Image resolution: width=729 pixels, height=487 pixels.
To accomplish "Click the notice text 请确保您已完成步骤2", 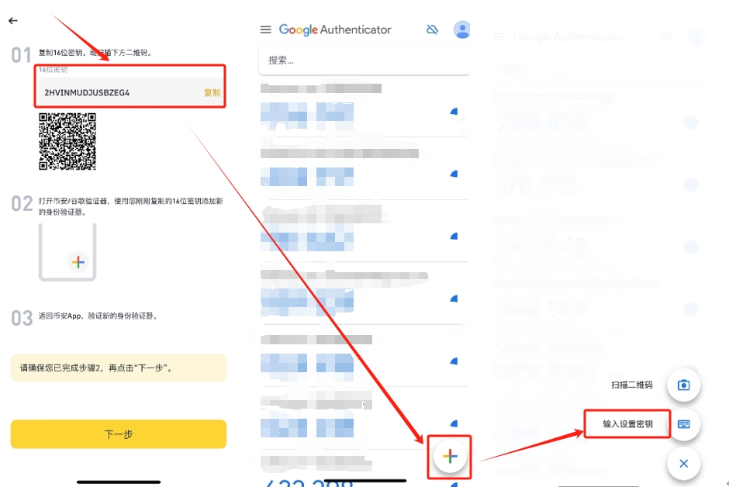I will [59, 368].
